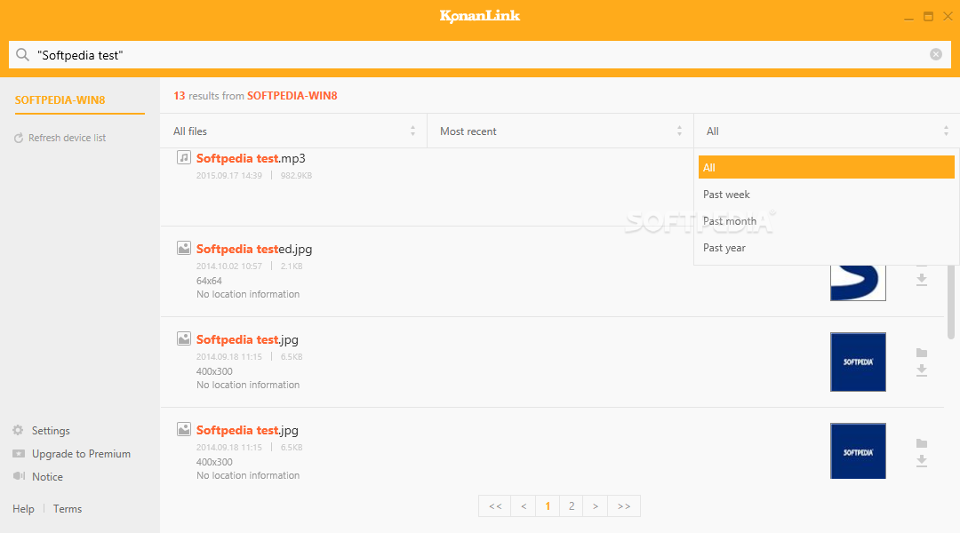Select results page 1
The image size is (960, 533).
pyautogui.click(x=548, y=506)
